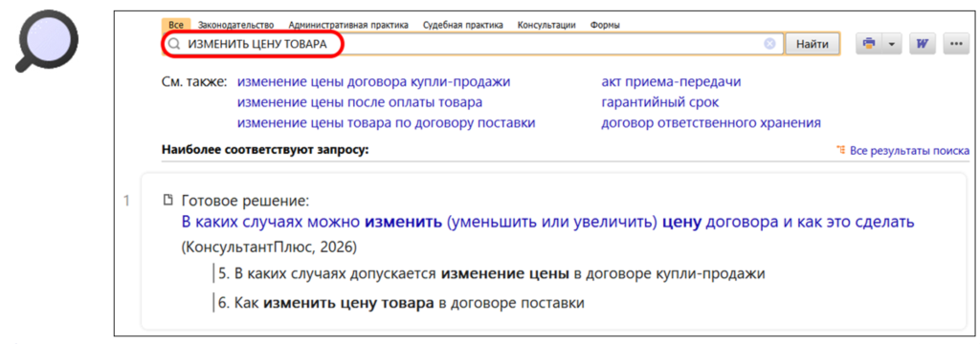Image resolution: width=980 pixels, height=344 pixels.
Task: Clear the search query with the X icon
Action: pos(770,44)
